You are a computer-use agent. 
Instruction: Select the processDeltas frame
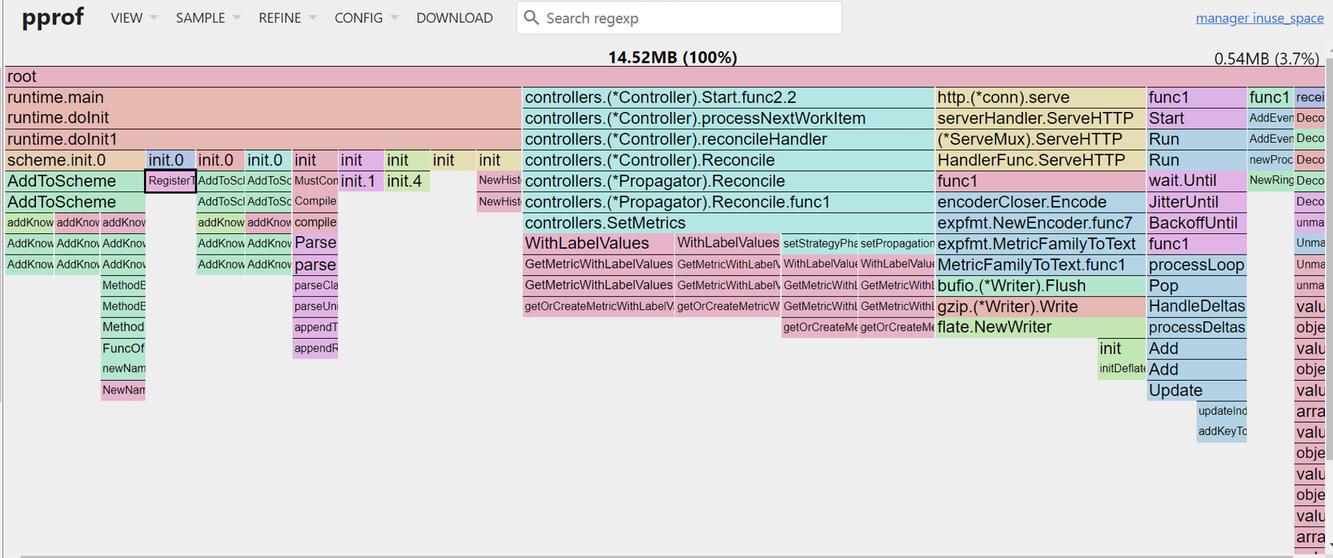click(1197, 327)
